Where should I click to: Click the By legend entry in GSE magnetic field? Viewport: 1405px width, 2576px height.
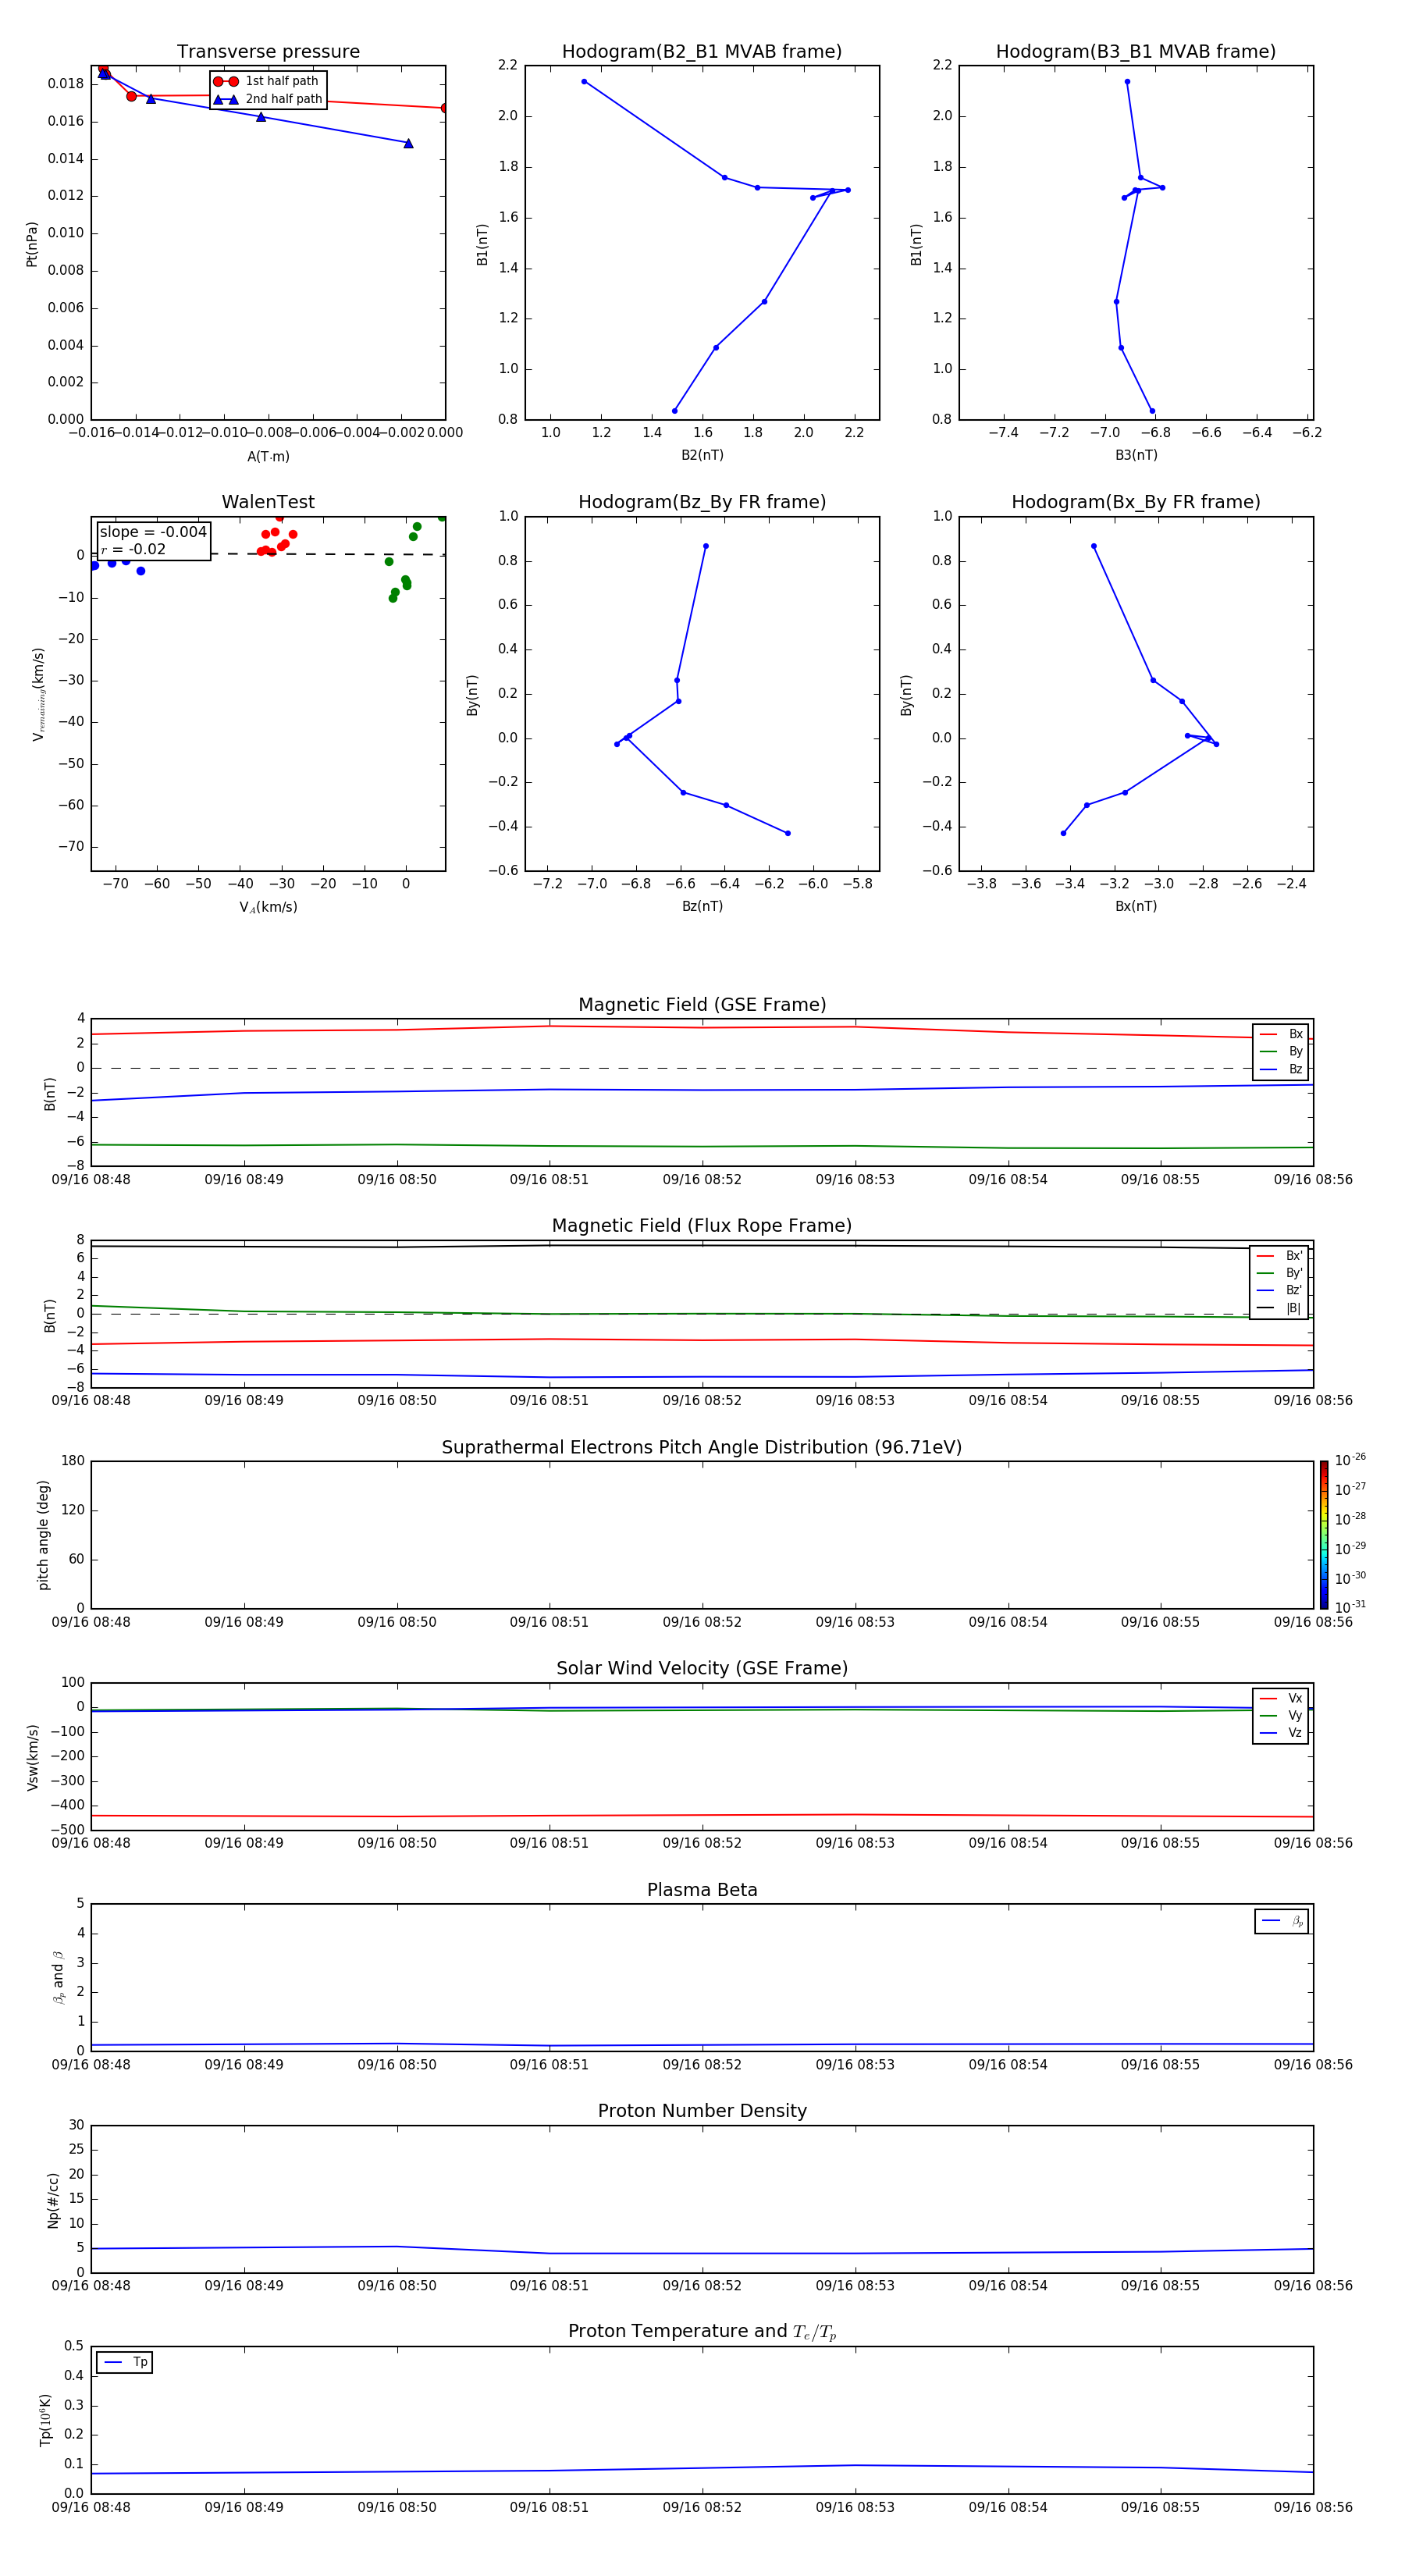tap(1281, 1051)
